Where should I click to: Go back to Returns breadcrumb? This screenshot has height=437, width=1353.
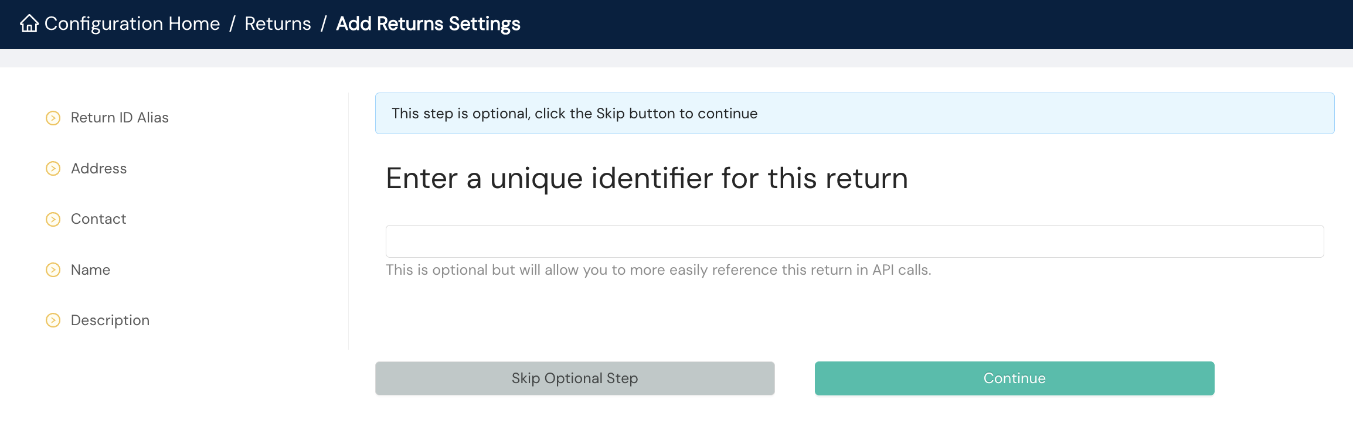[277, 24]
